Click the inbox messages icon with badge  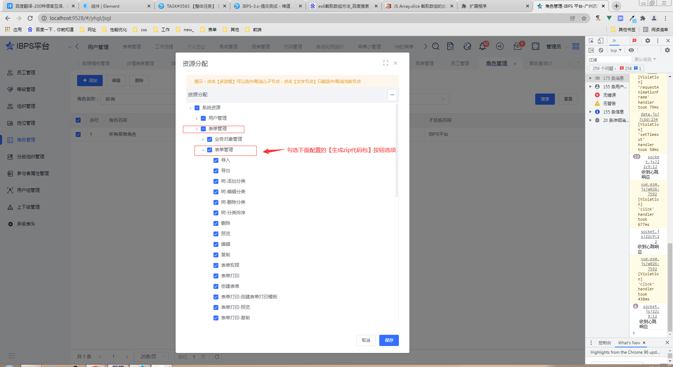click(x=517, y=47)
